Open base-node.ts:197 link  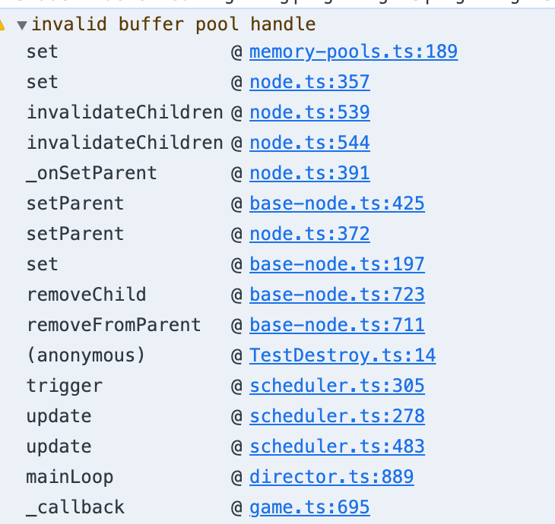click(337, 264)
